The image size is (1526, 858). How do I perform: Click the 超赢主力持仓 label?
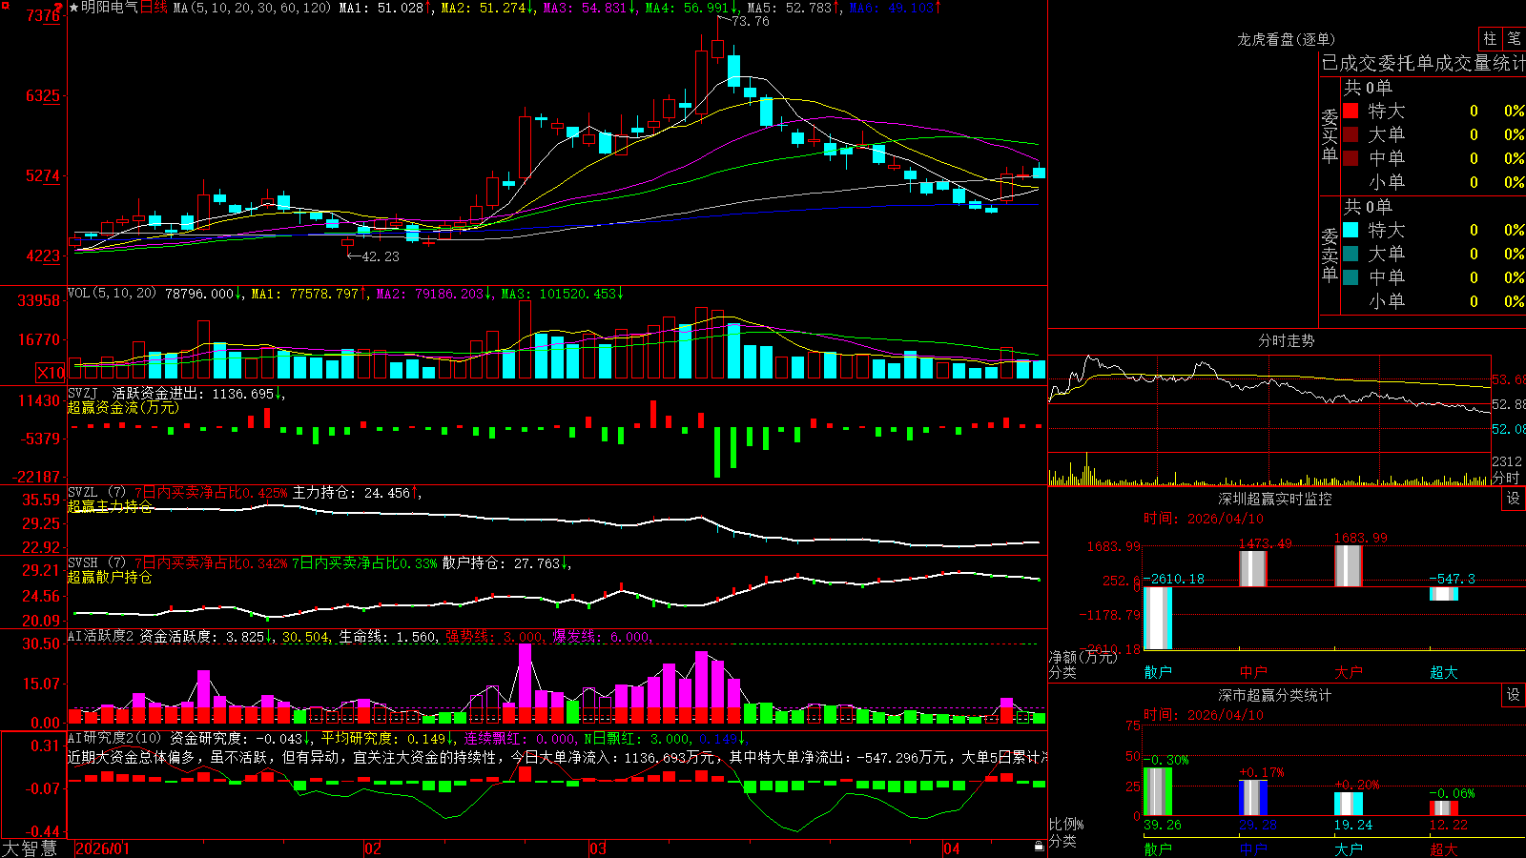110,506
